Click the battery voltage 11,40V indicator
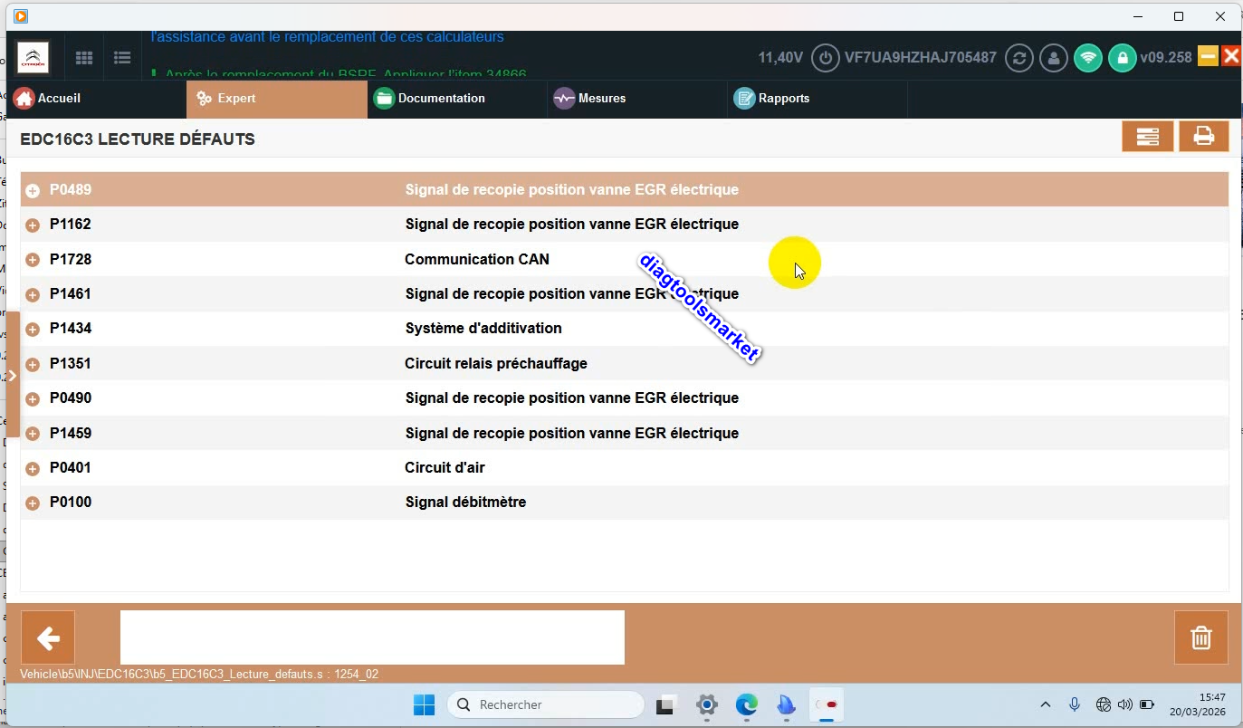This screenshot has height=728, width=1243. coord(780,56)
